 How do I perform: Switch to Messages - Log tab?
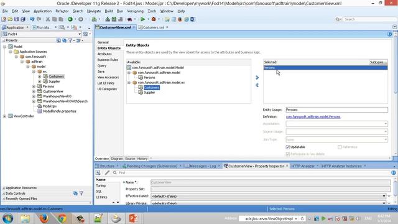[x=202, y=166]
